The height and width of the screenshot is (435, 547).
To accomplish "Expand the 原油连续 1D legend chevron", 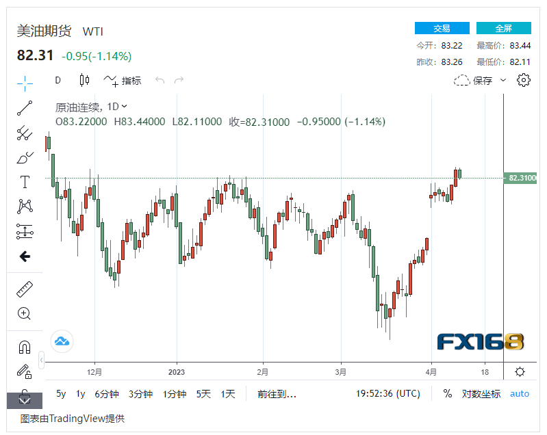I will tap(124, 107).
